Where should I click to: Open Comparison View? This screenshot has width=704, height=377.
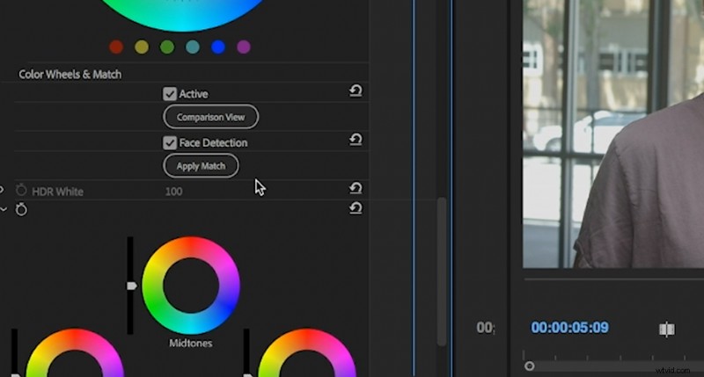pos(210,117)
